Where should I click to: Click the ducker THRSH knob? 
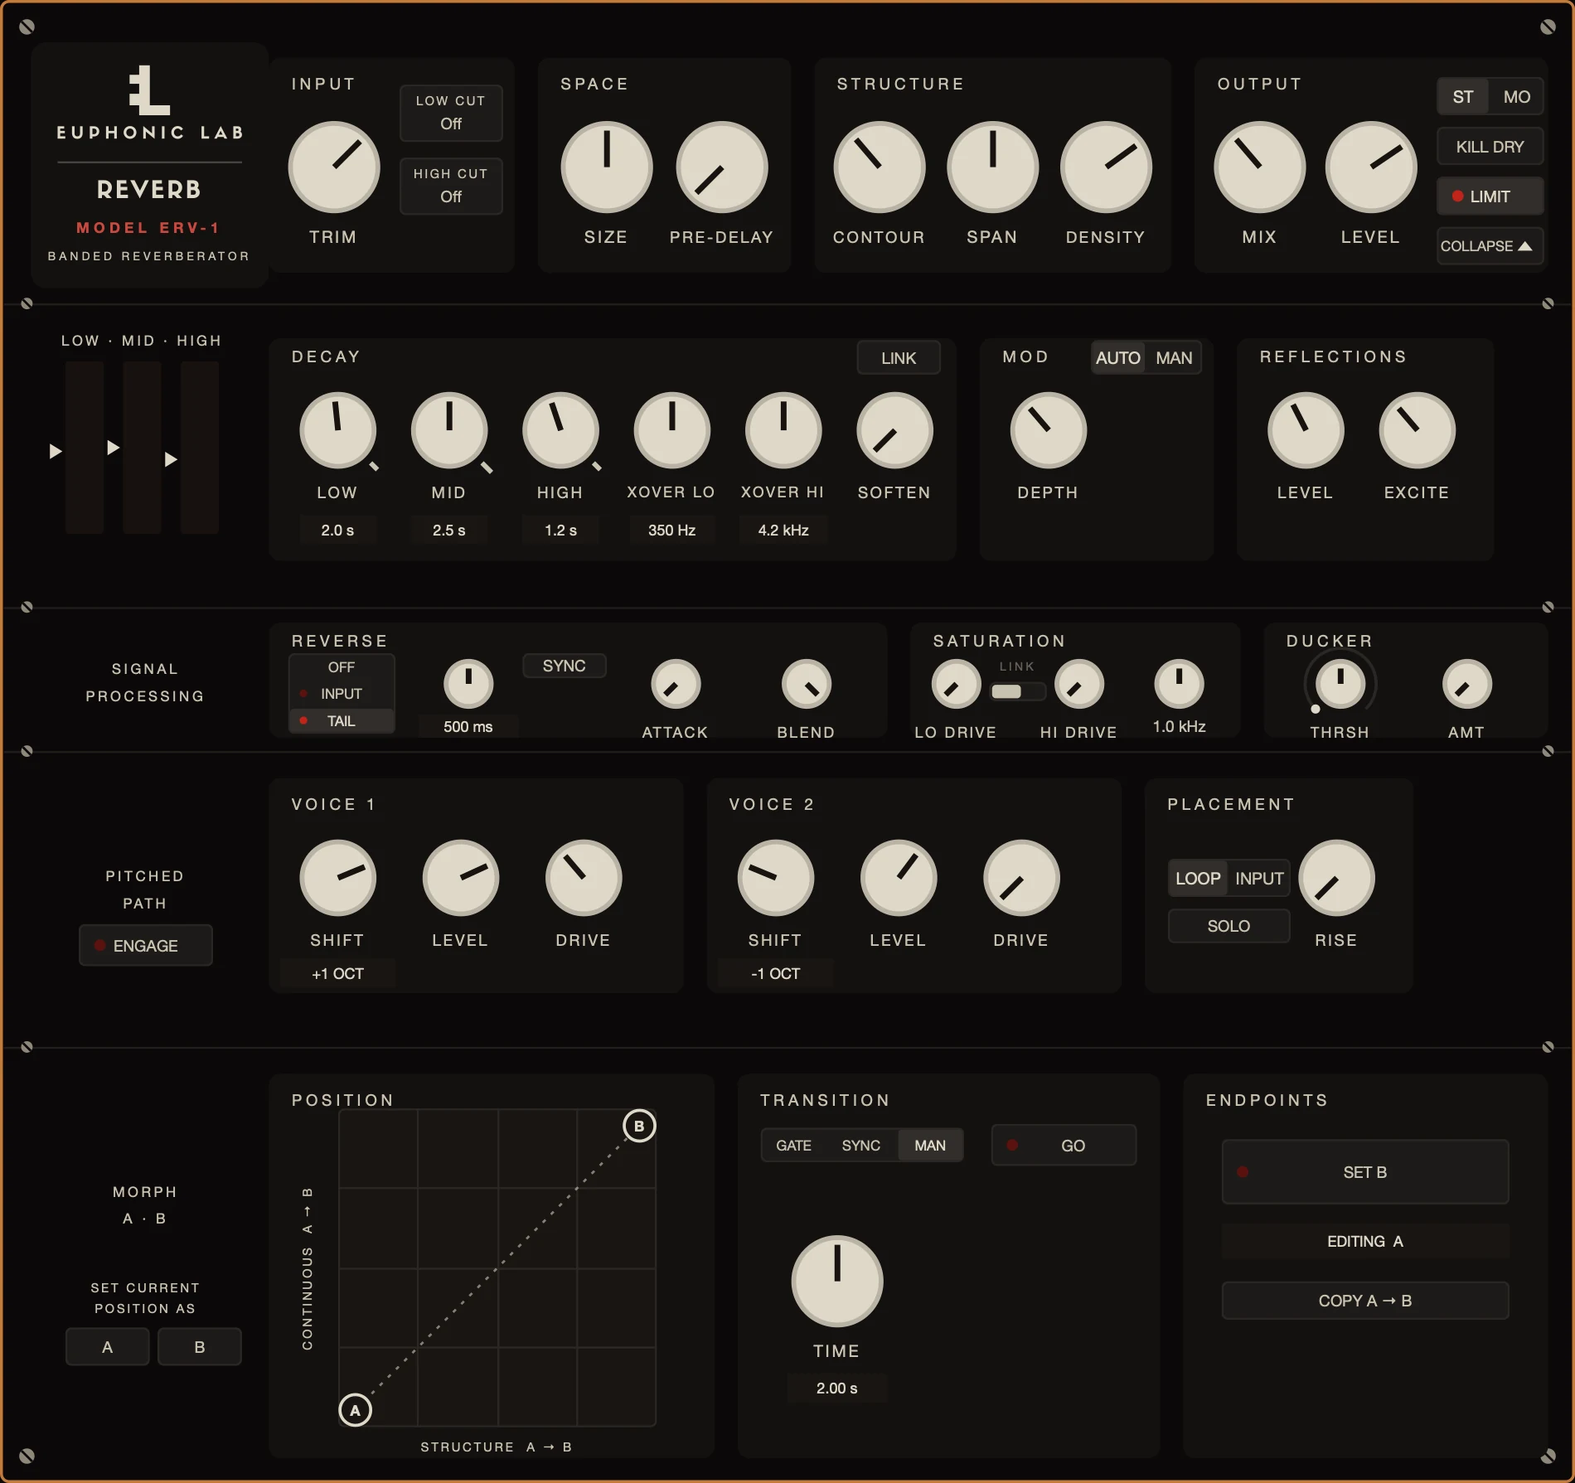tap(1340, 685)
